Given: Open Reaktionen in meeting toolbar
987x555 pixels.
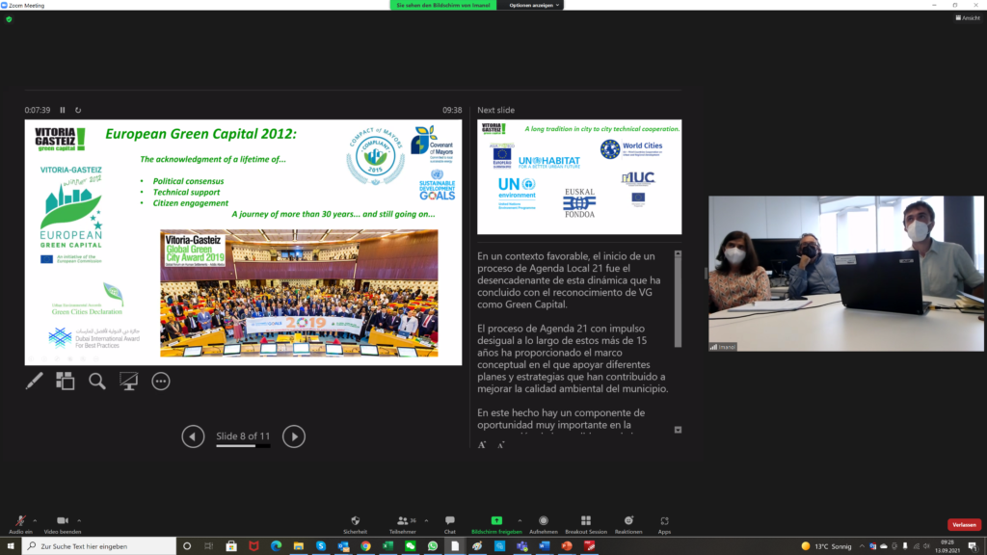Looking at the screenshot, I should (x=628, y=521).
